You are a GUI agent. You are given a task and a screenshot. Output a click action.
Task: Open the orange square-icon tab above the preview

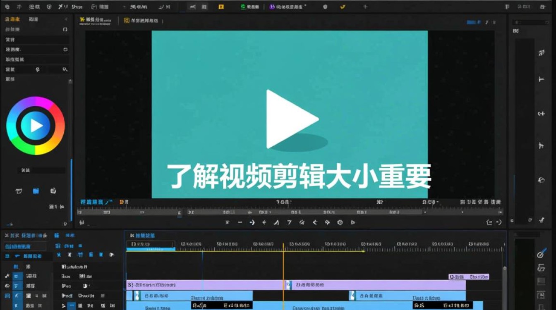tap(141, 20)
